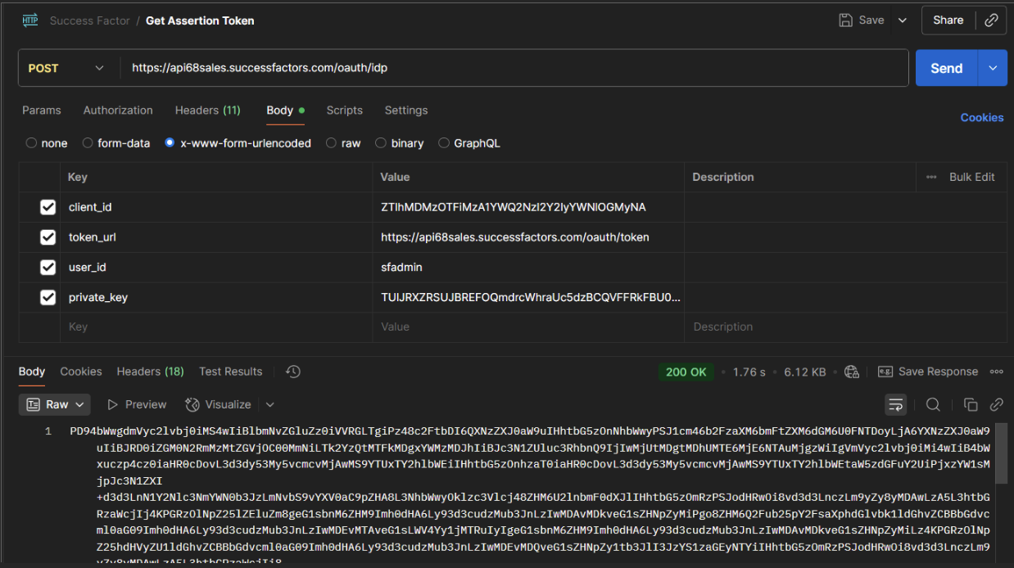Click the Save floppy disk icon
Image resolution: width=1014 pixels, height=568 pixels.
(846, 20)
